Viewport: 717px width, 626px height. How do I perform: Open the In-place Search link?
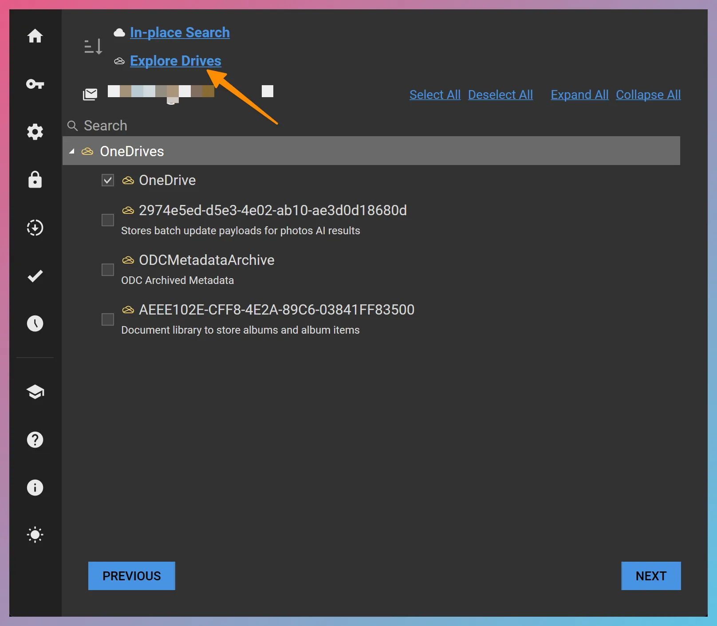(180, 32)
